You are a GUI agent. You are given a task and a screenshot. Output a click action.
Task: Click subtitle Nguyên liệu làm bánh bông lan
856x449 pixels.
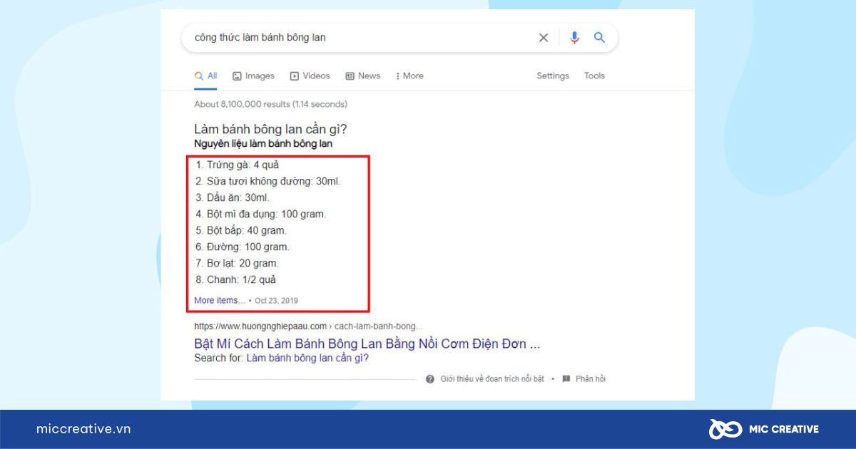coord(263,143)
